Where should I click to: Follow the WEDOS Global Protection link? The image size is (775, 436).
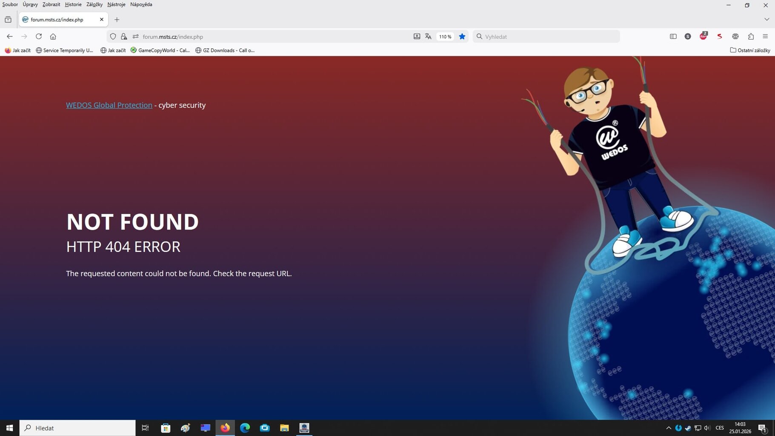(109, 105)
